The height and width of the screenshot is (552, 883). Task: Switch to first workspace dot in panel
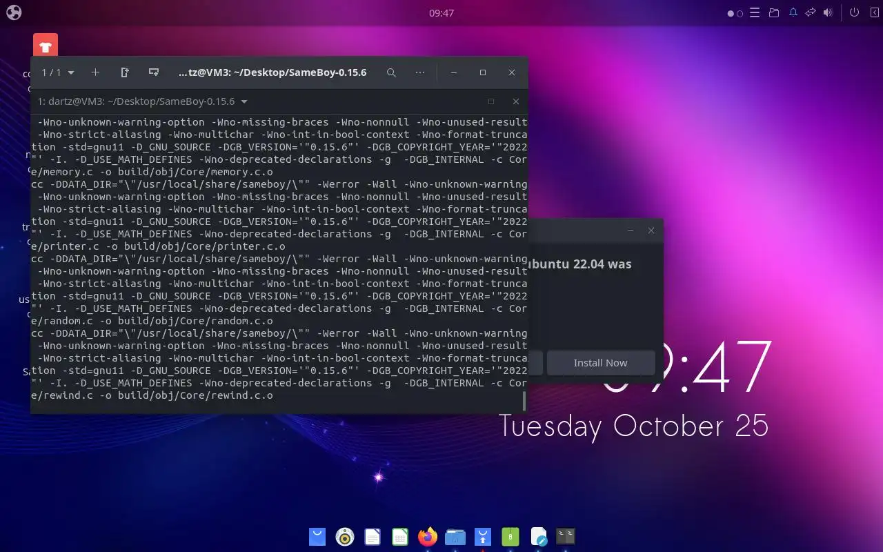coord(731,13)
